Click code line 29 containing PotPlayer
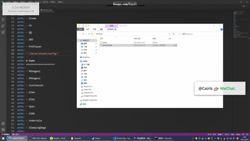Screen dimensions: 250x141 tap(29, 46)
